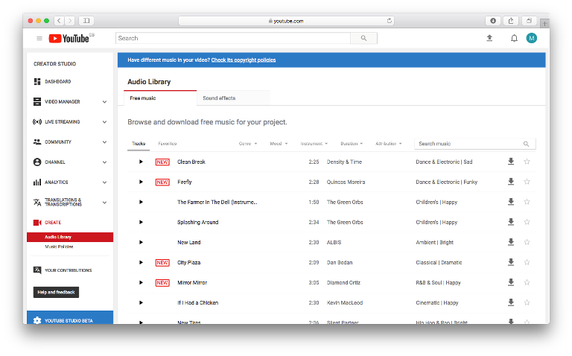Go back with Safari back button
The image size is (572, 356).
tap(59, 21)
